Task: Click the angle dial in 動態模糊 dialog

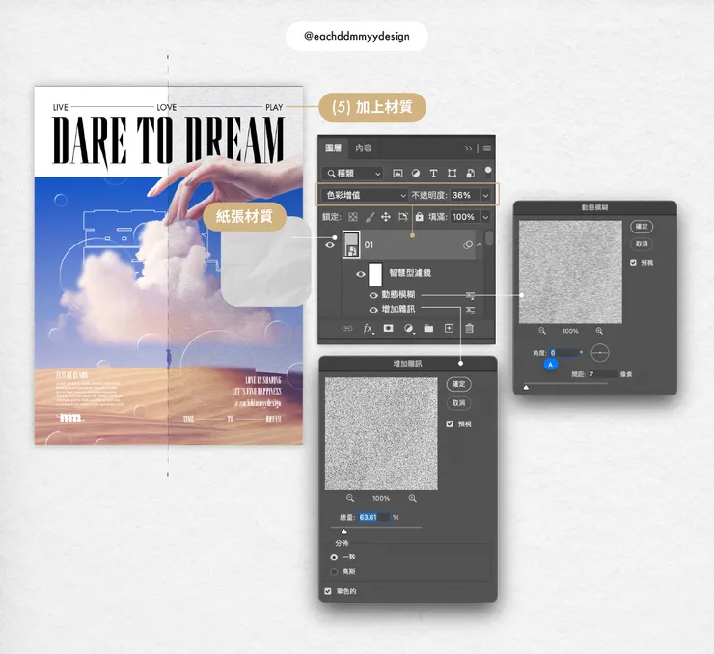Action: click(600, 353)
